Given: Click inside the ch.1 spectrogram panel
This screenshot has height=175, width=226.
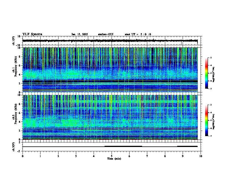Looking at the screenshot, I should 110,70.
